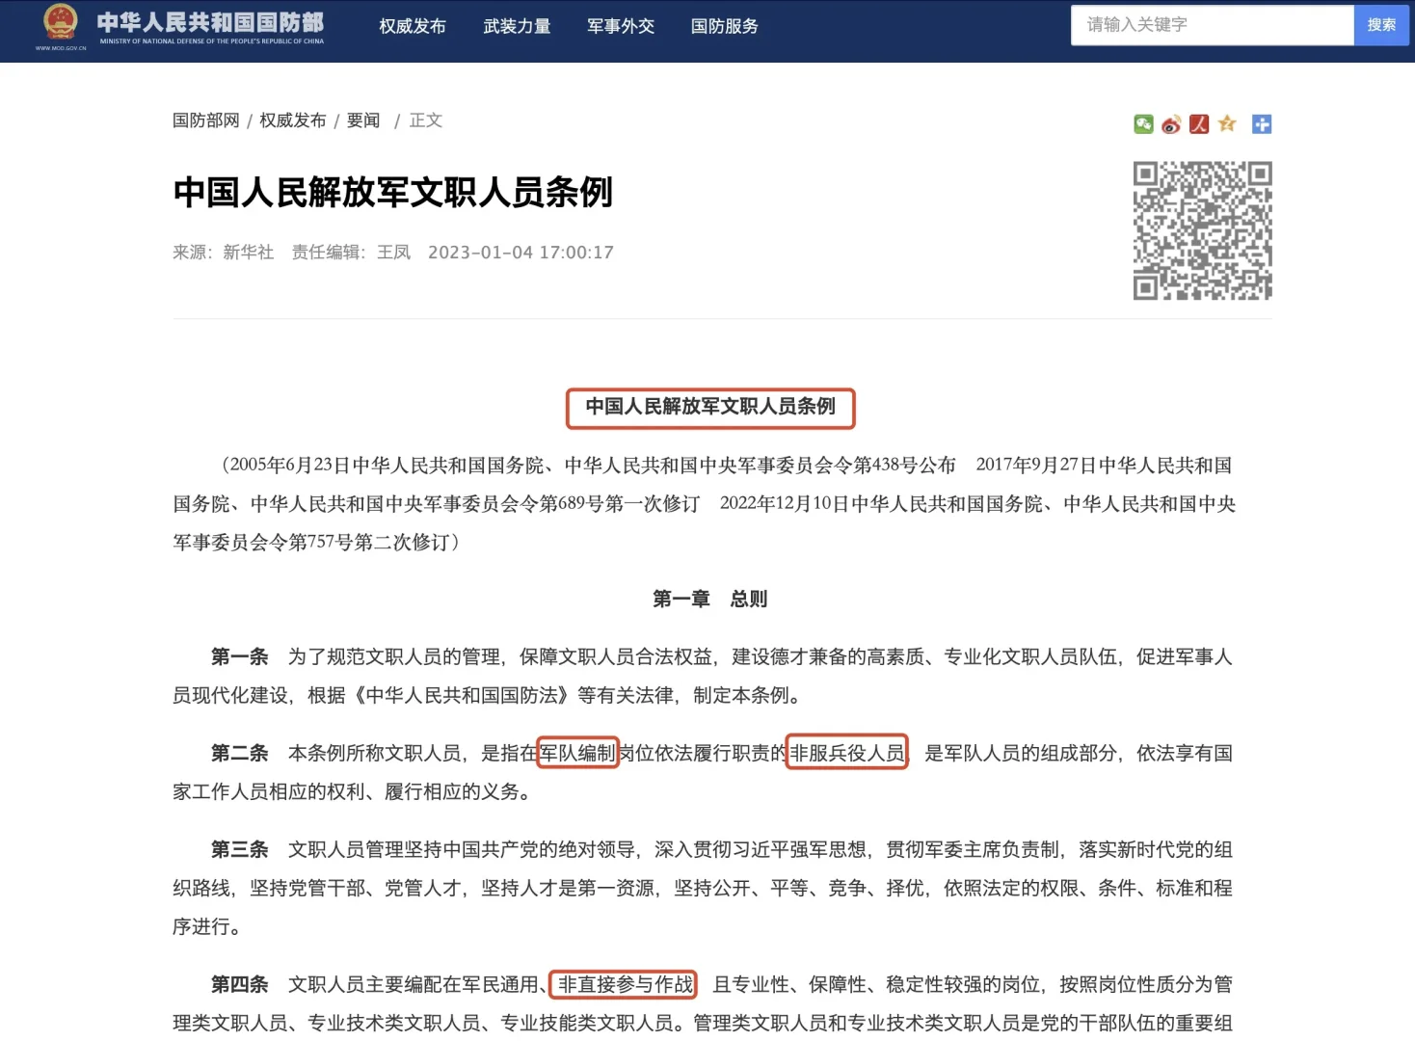Click 《中华人民共和国国防法》 in 第一条
This screenshot has width=1415, height=1041.
coord(462,696)
